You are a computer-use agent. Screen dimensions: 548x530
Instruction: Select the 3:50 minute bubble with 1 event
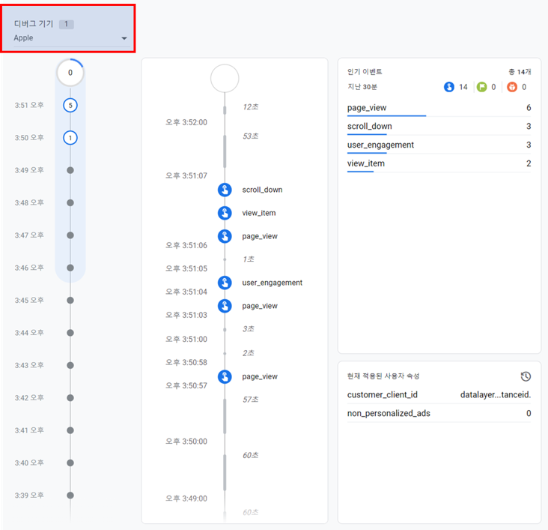point(70,138)
